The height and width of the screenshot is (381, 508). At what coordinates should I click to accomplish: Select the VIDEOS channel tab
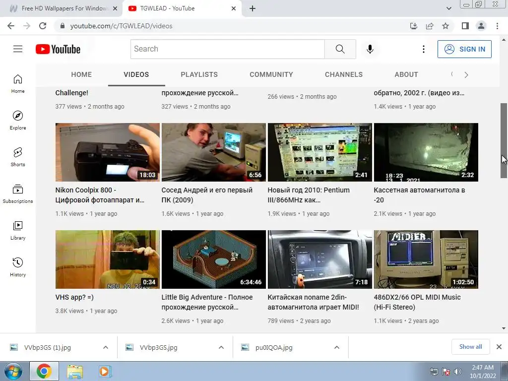coord(136,74)
